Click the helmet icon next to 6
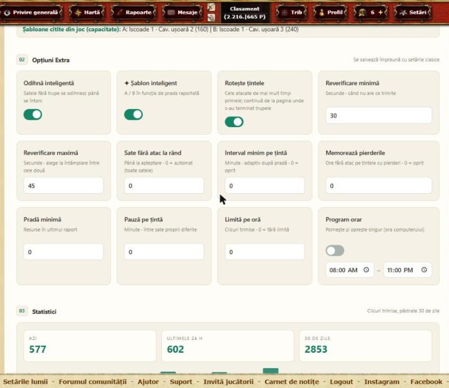449x388 pixels. click(362, 12)
